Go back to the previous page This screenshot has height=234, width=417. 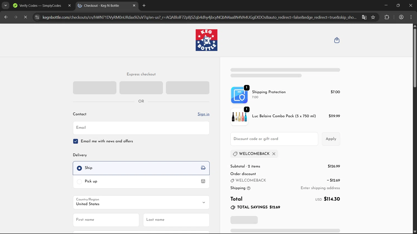(x=6, y=17)
